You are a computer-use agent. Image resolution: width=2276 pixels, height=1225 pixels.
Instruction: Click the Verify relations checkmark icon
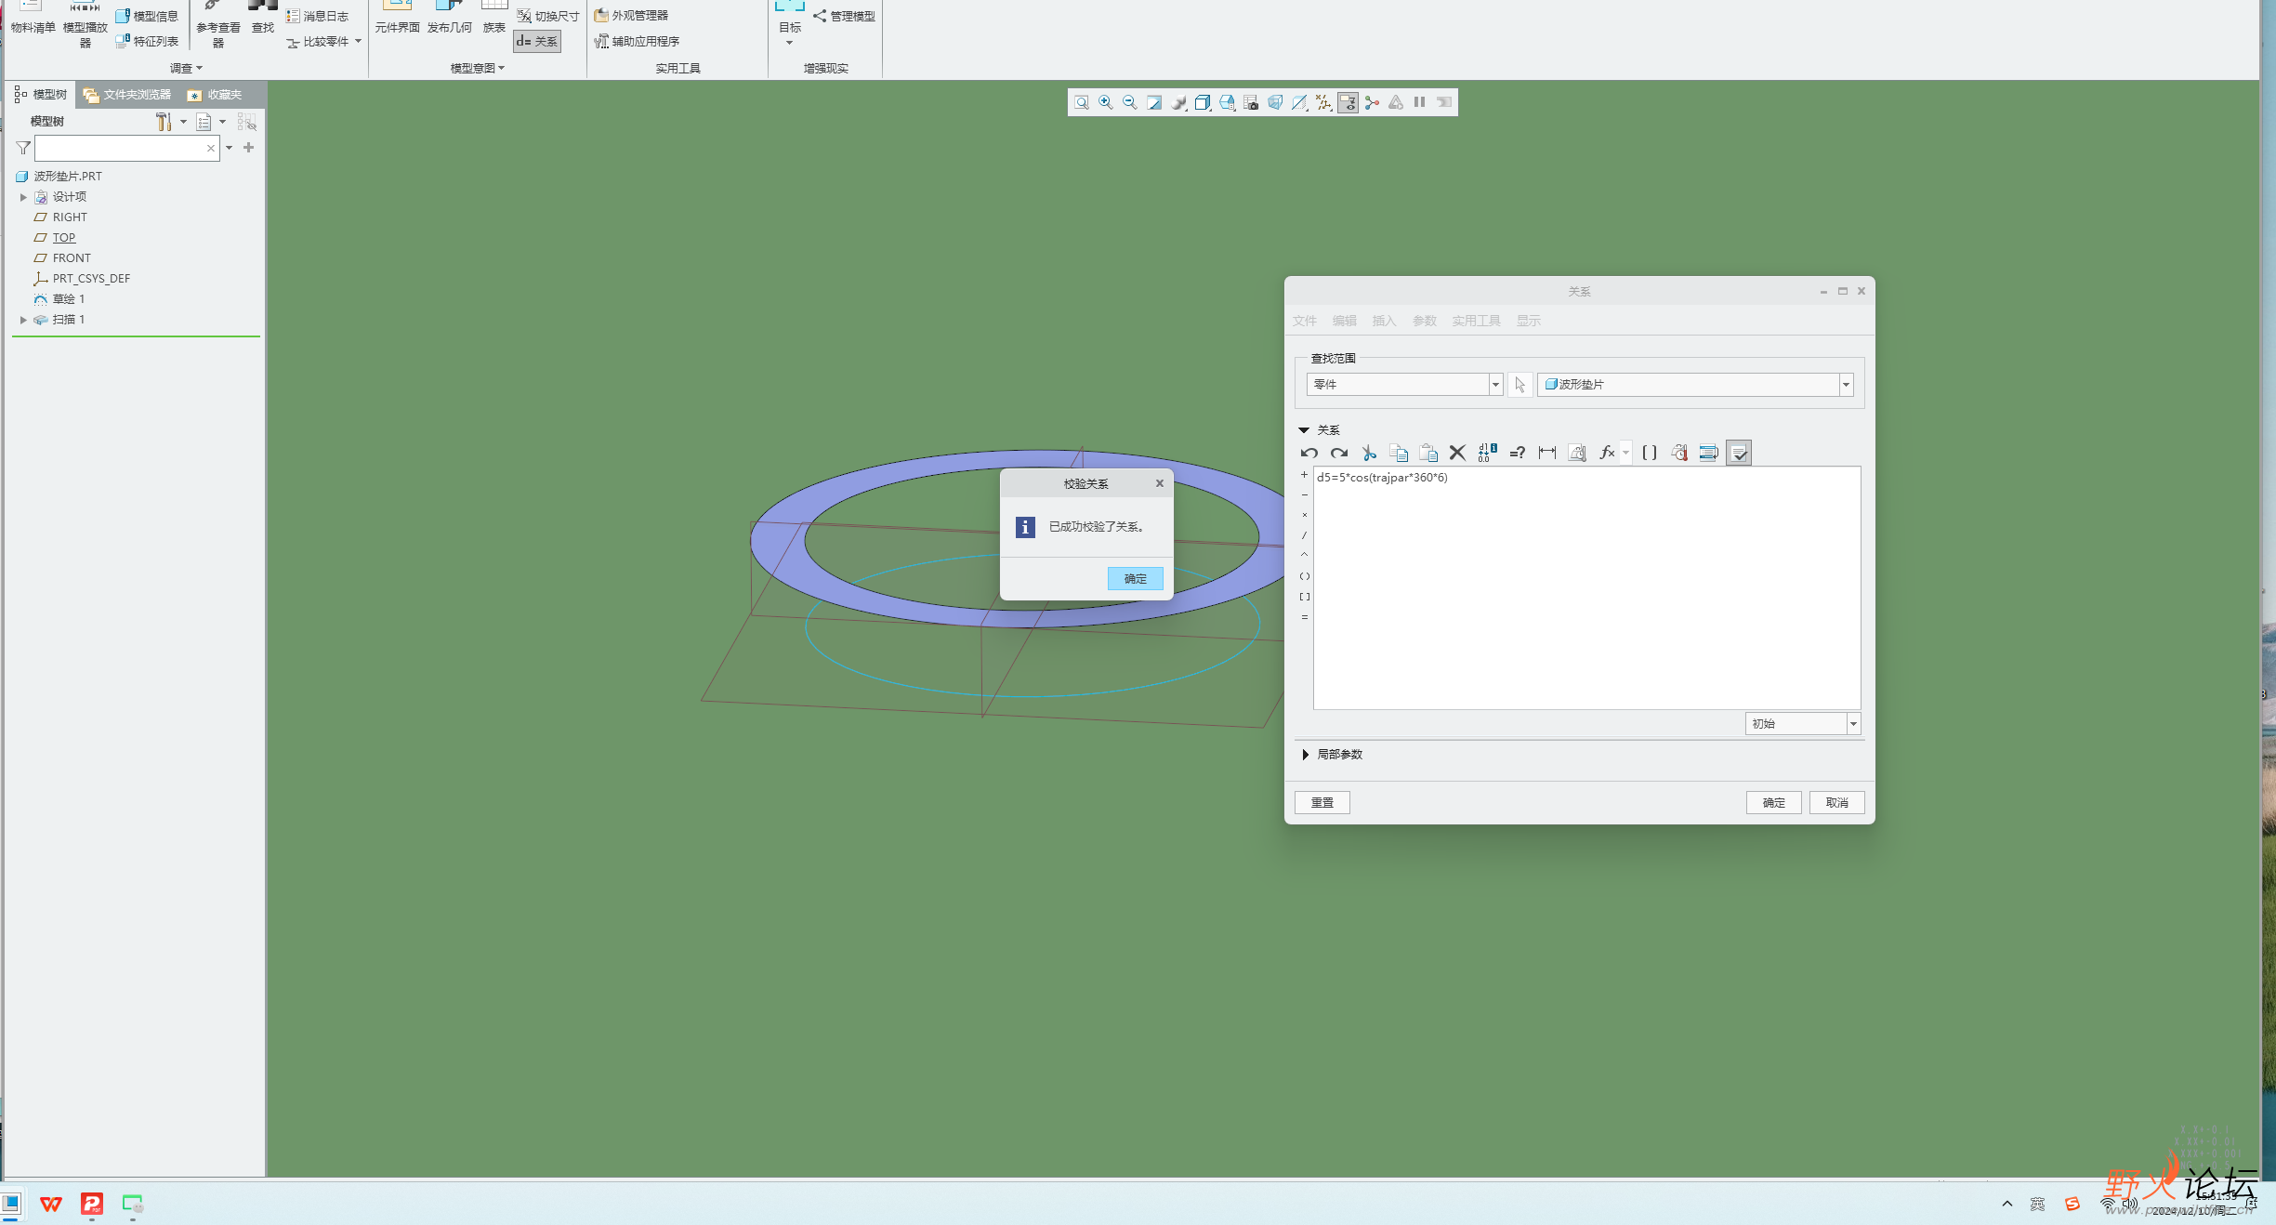point(1738,453)
